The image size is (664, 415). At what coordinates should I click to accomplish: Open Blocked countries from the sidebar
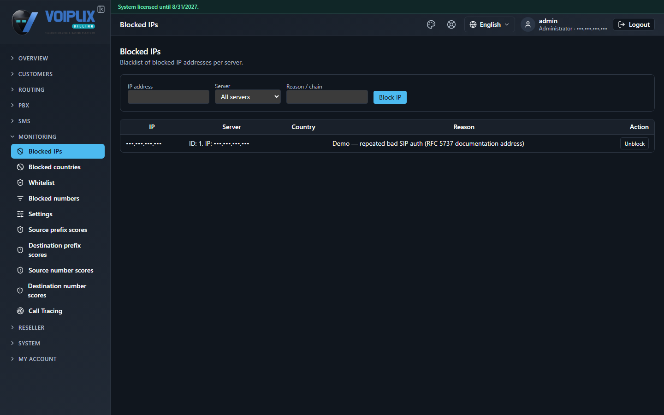pos(58,167)
